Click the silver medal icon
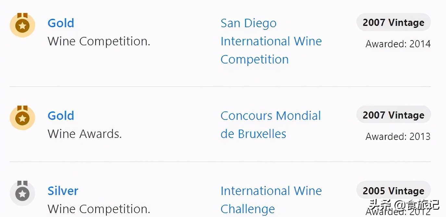446x217 pixels. tap(22, 193)
